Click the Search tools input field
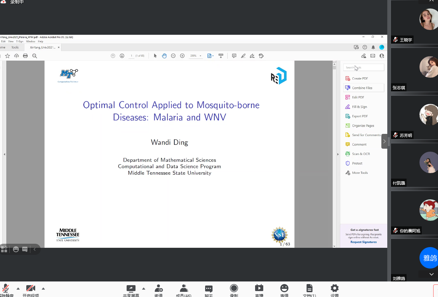Image resolution: width=438 pixels, height=297 pixels. click(364, 67)
